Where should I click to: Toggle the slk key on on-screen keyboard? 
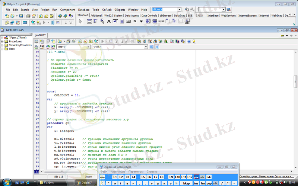pos(203,177)
